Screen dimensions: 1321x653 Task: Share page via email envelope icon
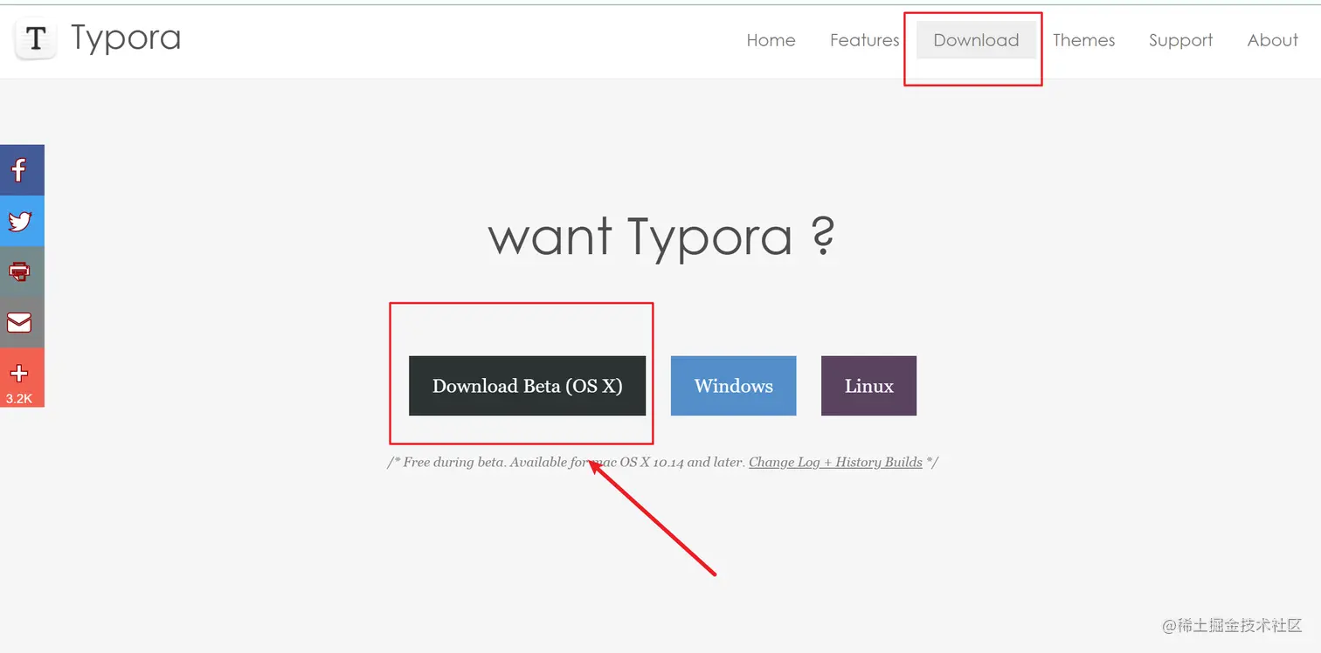click(x=22, y=322)
